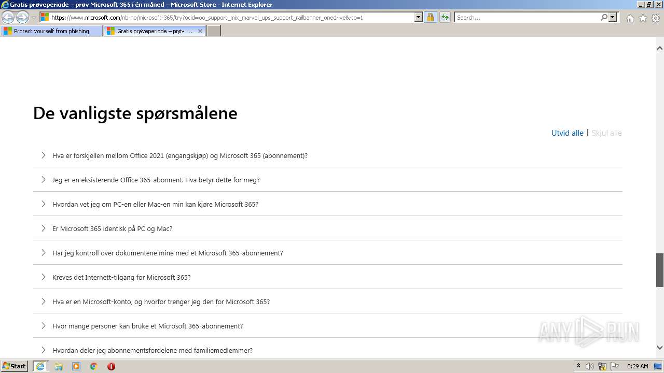Expand chevron for 'Kreves det Internett-tilgang' question
The height and width of the screenshot is (373, 664).
tap(44, 277)
